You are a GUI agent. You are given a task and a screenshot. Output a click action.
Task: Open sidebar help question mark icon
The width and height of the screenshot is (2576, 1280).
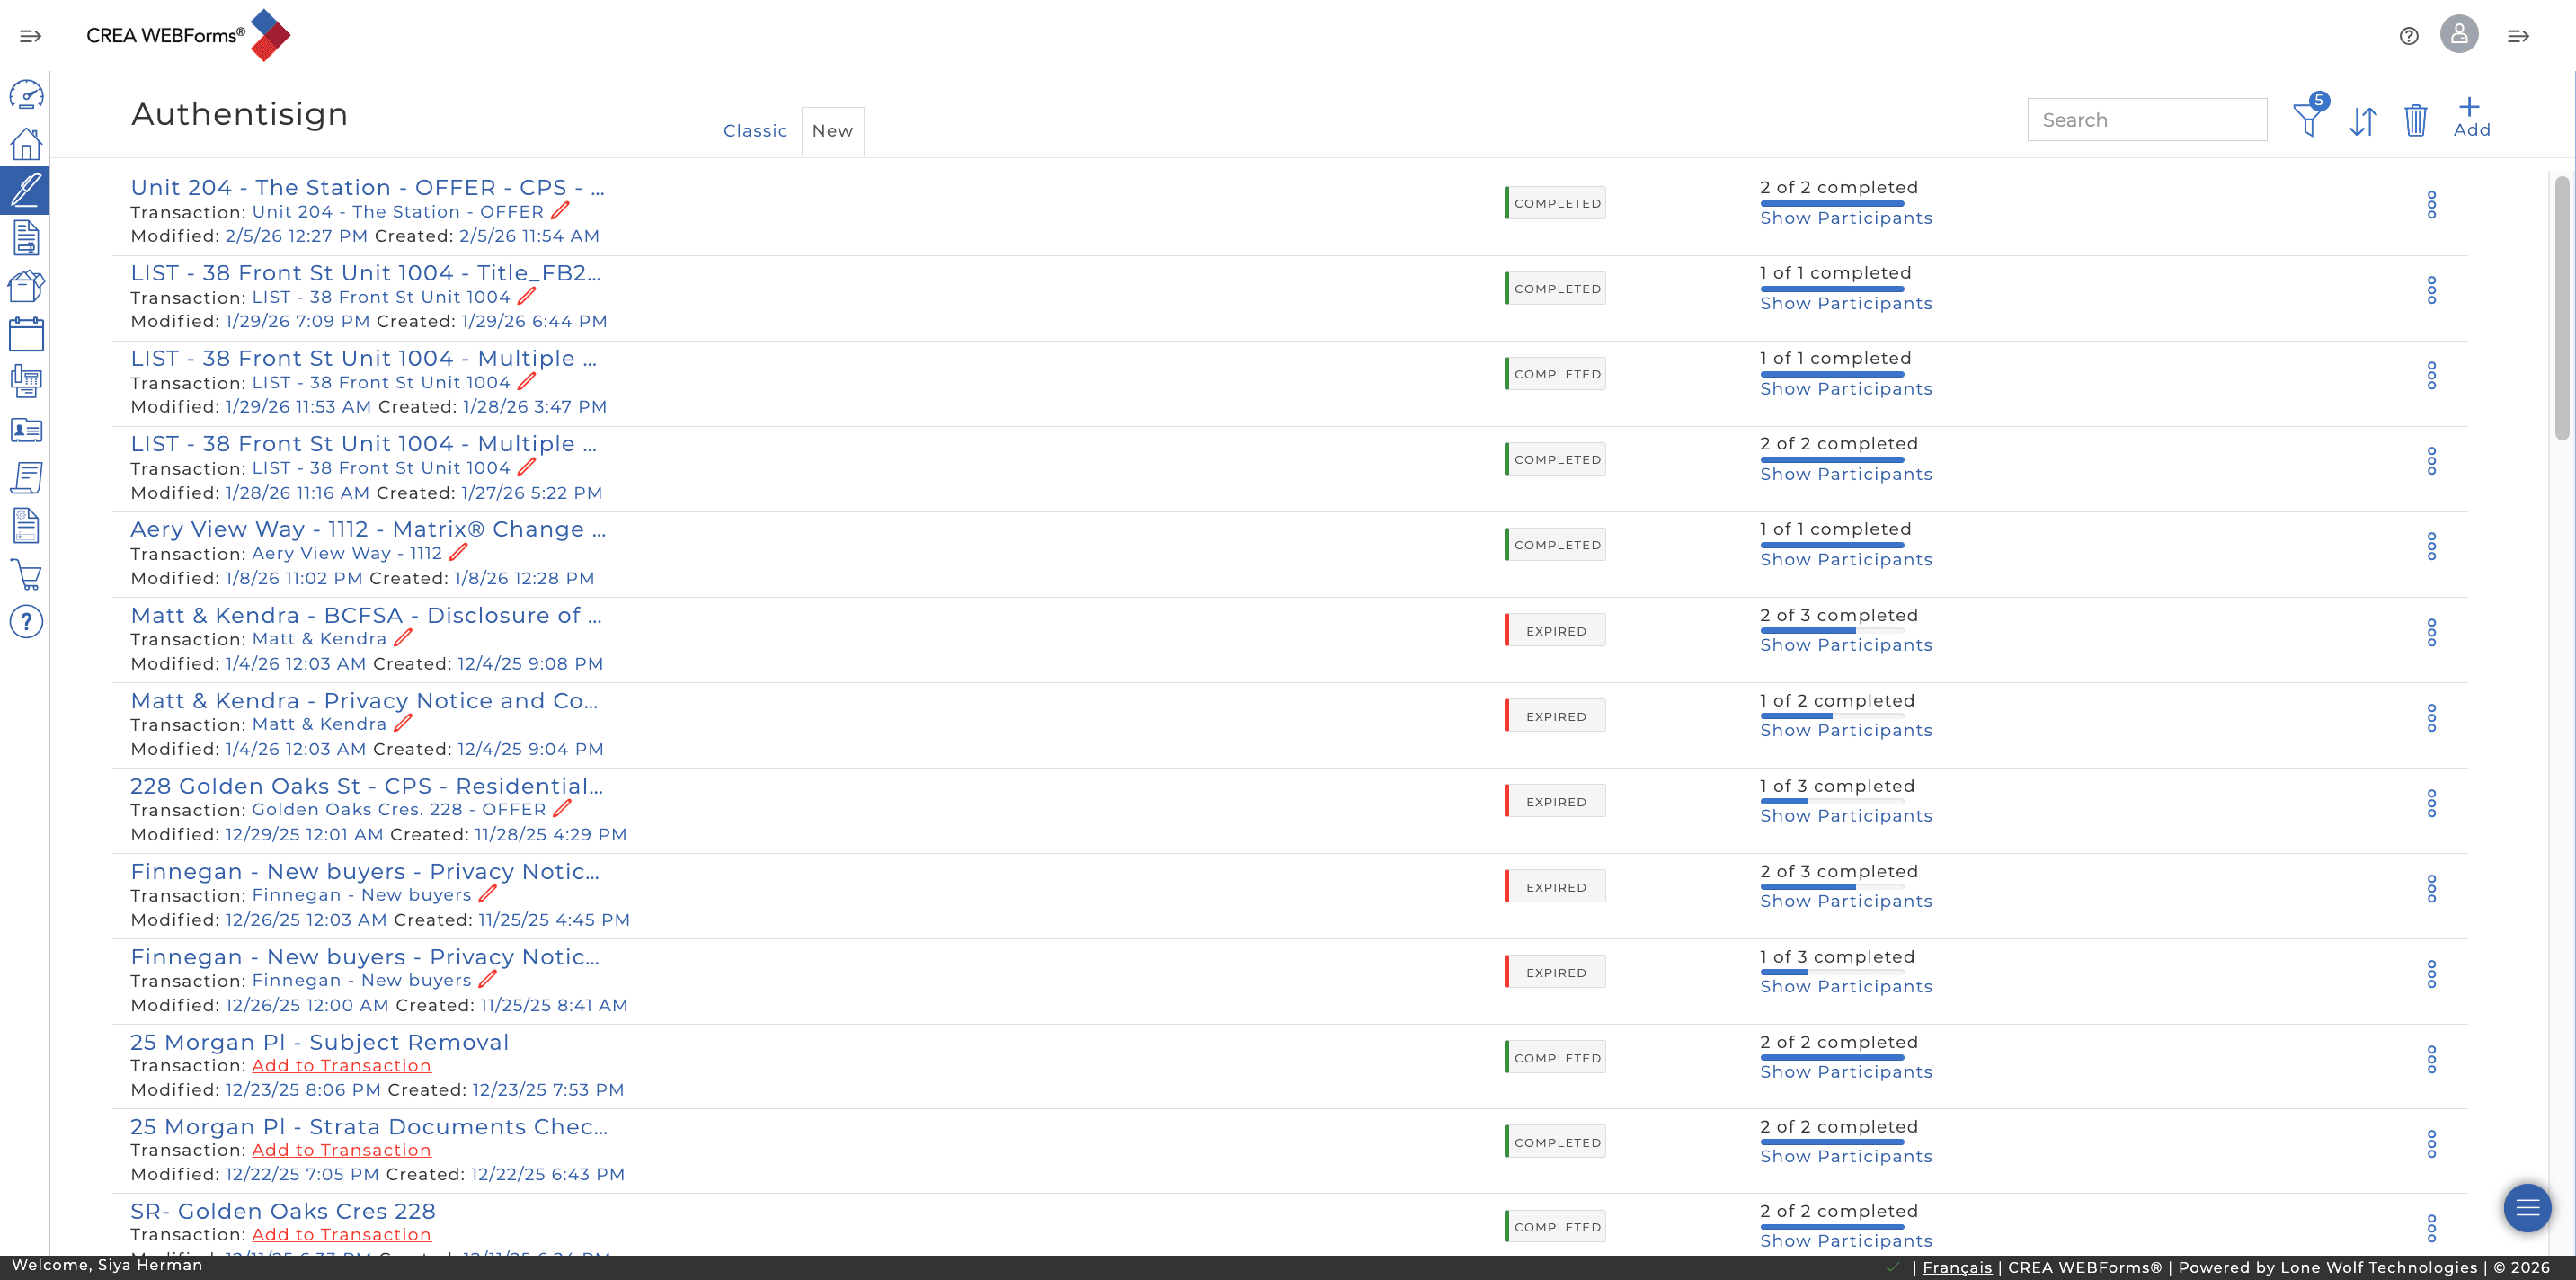tap(26, 622)
